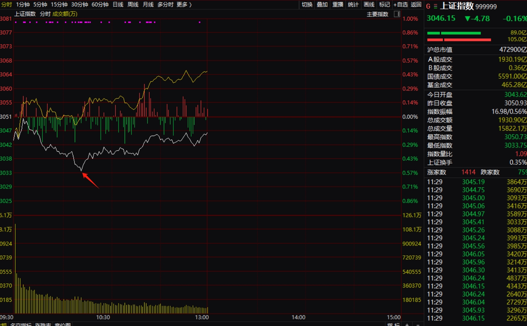Click the red arrow annotation on chart

coord(90,180)
